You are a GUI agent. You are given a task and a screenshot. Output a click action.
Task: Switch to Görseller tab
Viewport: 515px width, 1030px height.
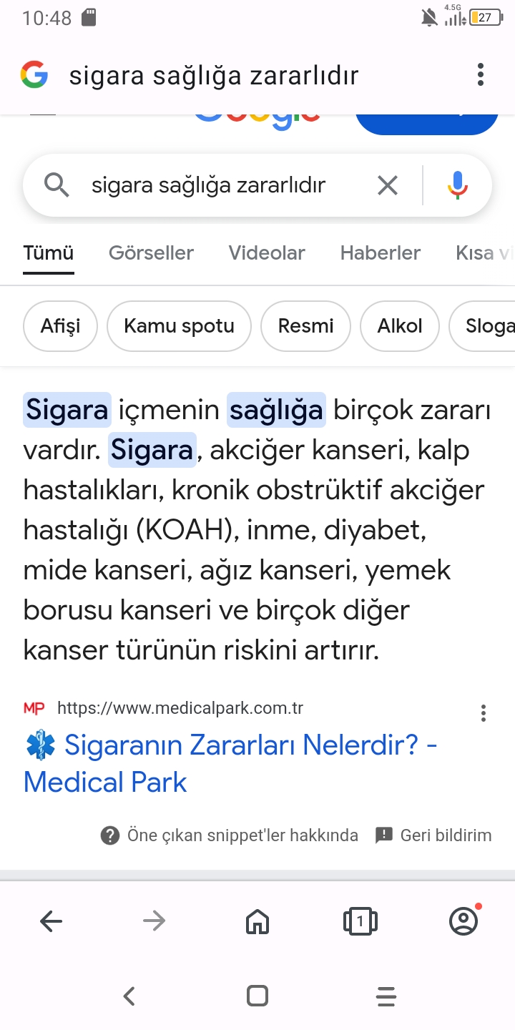coord(151,252)
